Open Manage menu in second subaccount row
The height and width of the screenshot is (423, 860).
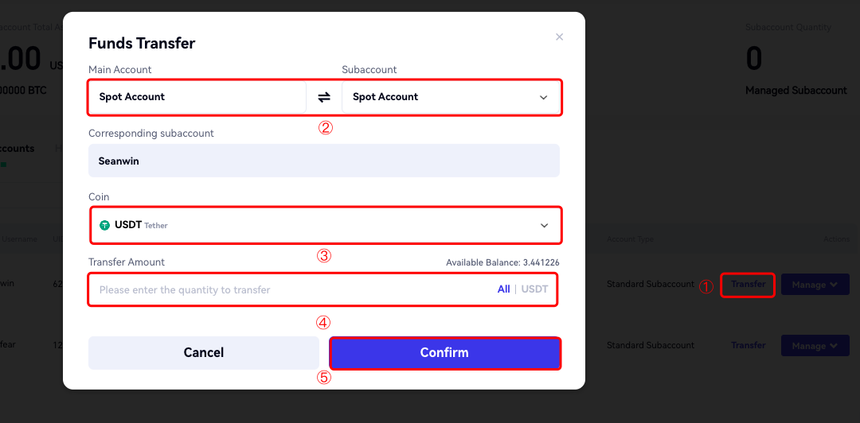point(815,346)
